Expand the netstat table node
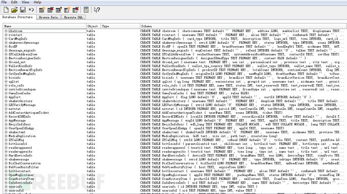Image resolution: width=347 pixels, height=194 pixels. tap(6, 109)
